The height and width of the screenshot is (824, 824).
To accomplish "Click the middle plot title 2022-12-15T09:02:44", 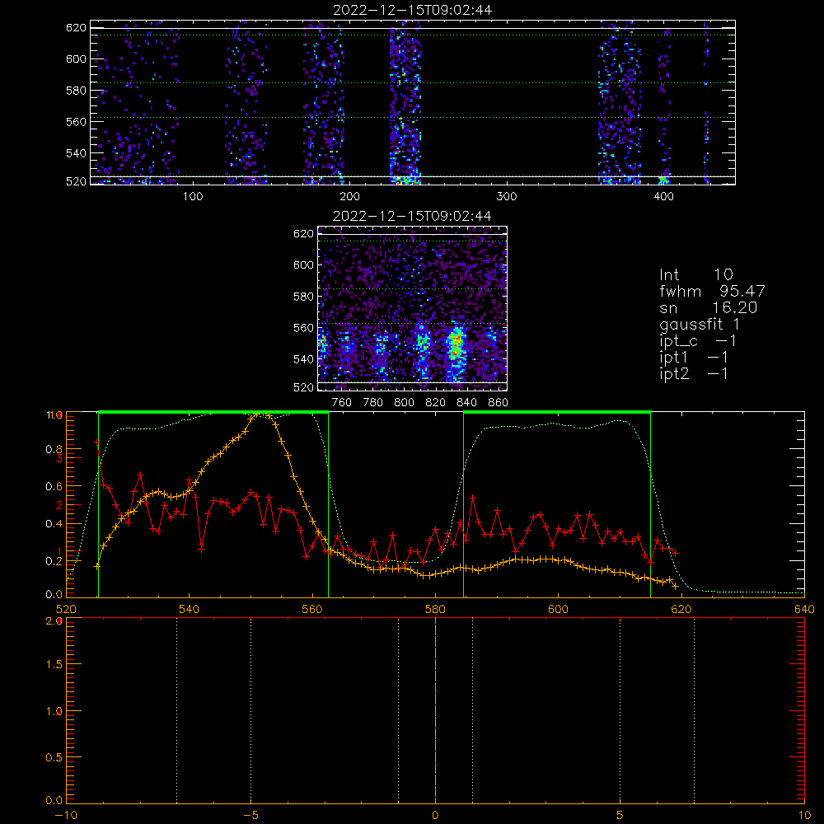I will (x=412, y=216).
